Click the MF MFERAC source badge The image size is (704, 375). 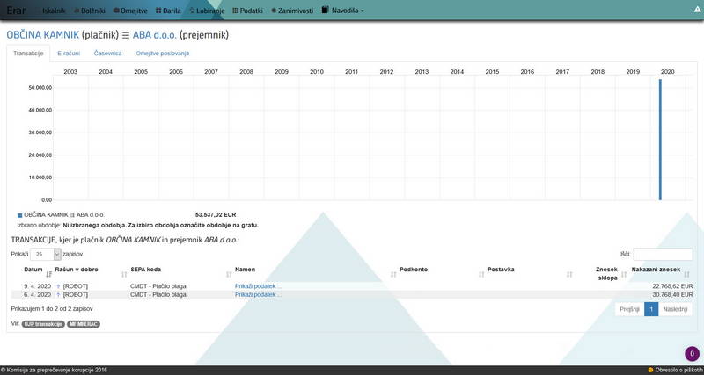pos(84,324)
